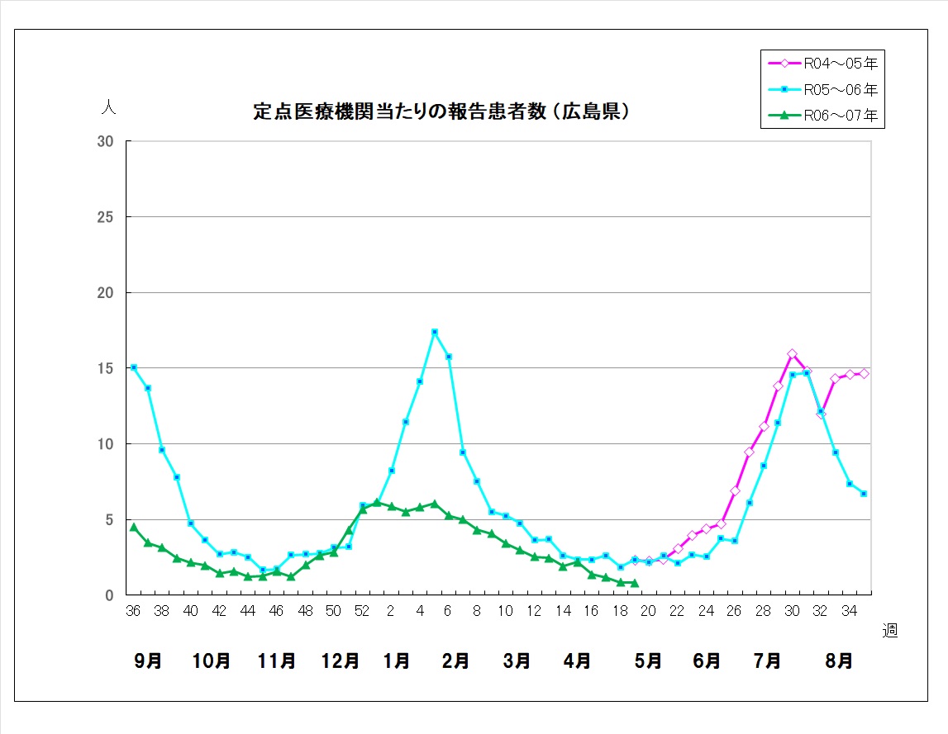Click week label 30 on x-axis
Viewport: 948px width, 734px height.
(792, 611)
